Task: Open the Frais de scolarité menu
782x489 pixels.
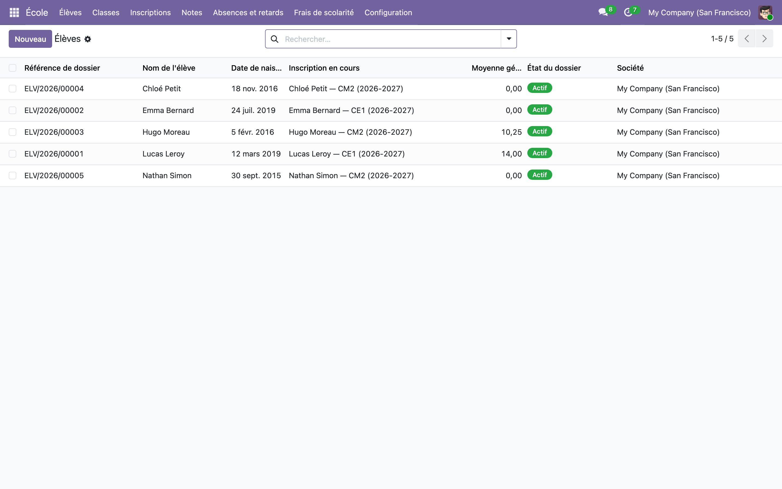Action: [x=324, y=12]
